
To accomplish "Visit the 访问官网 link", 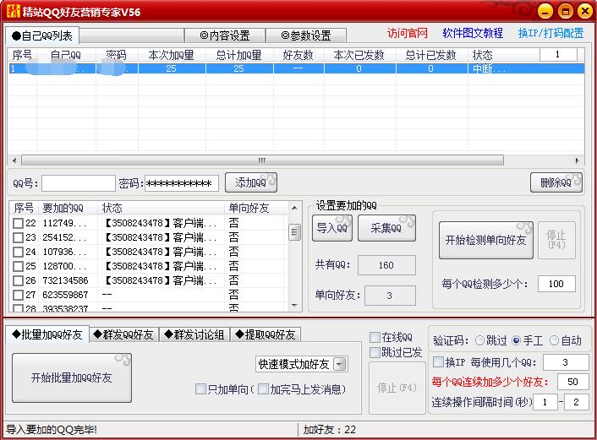I will (x=408, y=34).
